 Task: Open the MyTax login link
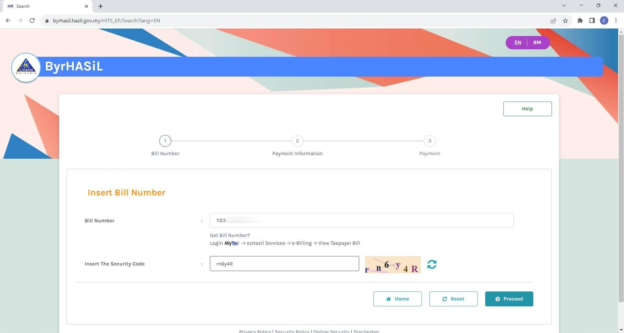point(232,243)
